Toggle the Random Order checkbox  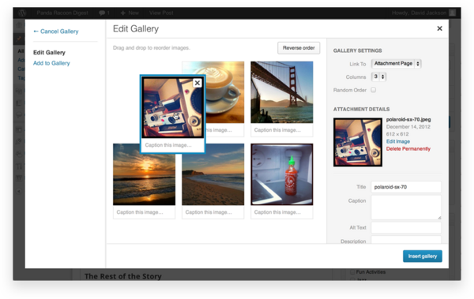pos(374,90)
